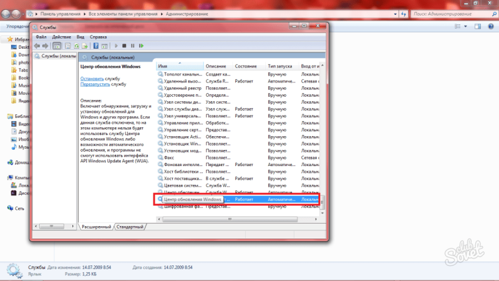This screenshot has height=281, width=499.
Task: Refresh the services list via toolbar icon
Action: point(76,46)
